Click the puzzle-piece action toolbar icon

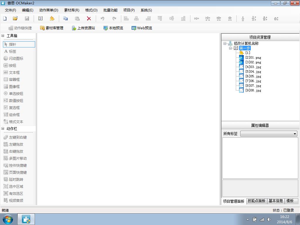pyautogui.click(x=52, y=18)
